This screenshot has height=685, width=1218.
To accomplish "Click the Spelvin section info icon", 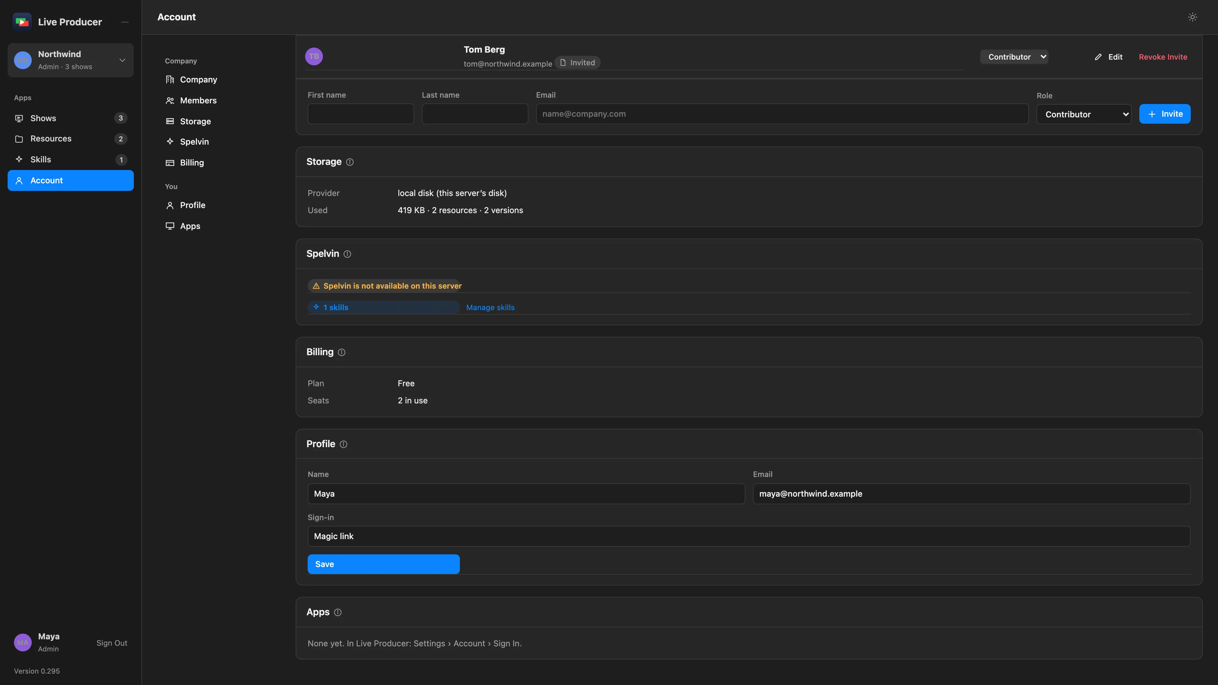I will (x=348, y=254).
